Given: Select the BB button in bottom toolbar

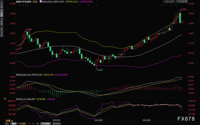Looking at the screenshot, I should pos(38,123).
